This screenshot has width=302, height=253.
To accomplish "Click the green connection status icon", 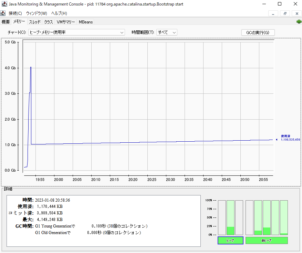I will 298,22.
